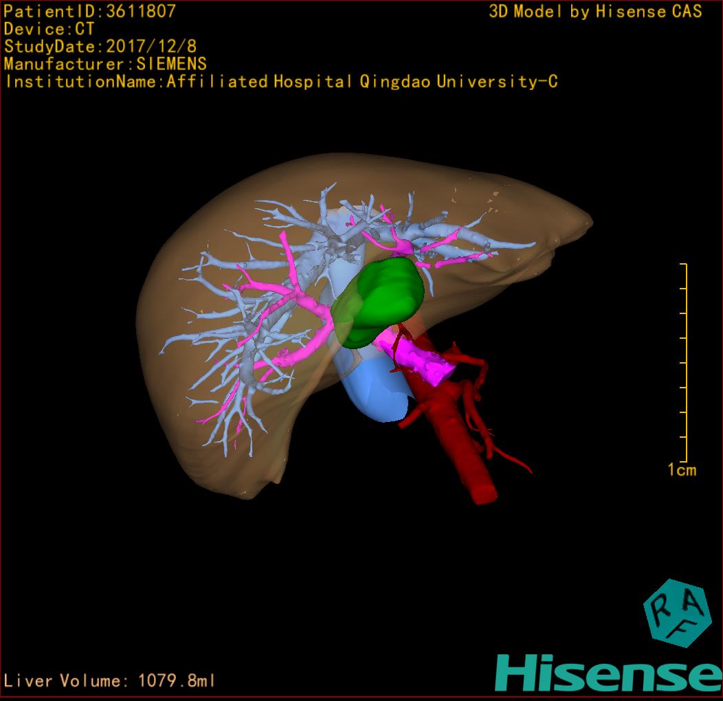Click the Manufacturer:SIEMENS text

pyautogui.click(x=105, y=65)
